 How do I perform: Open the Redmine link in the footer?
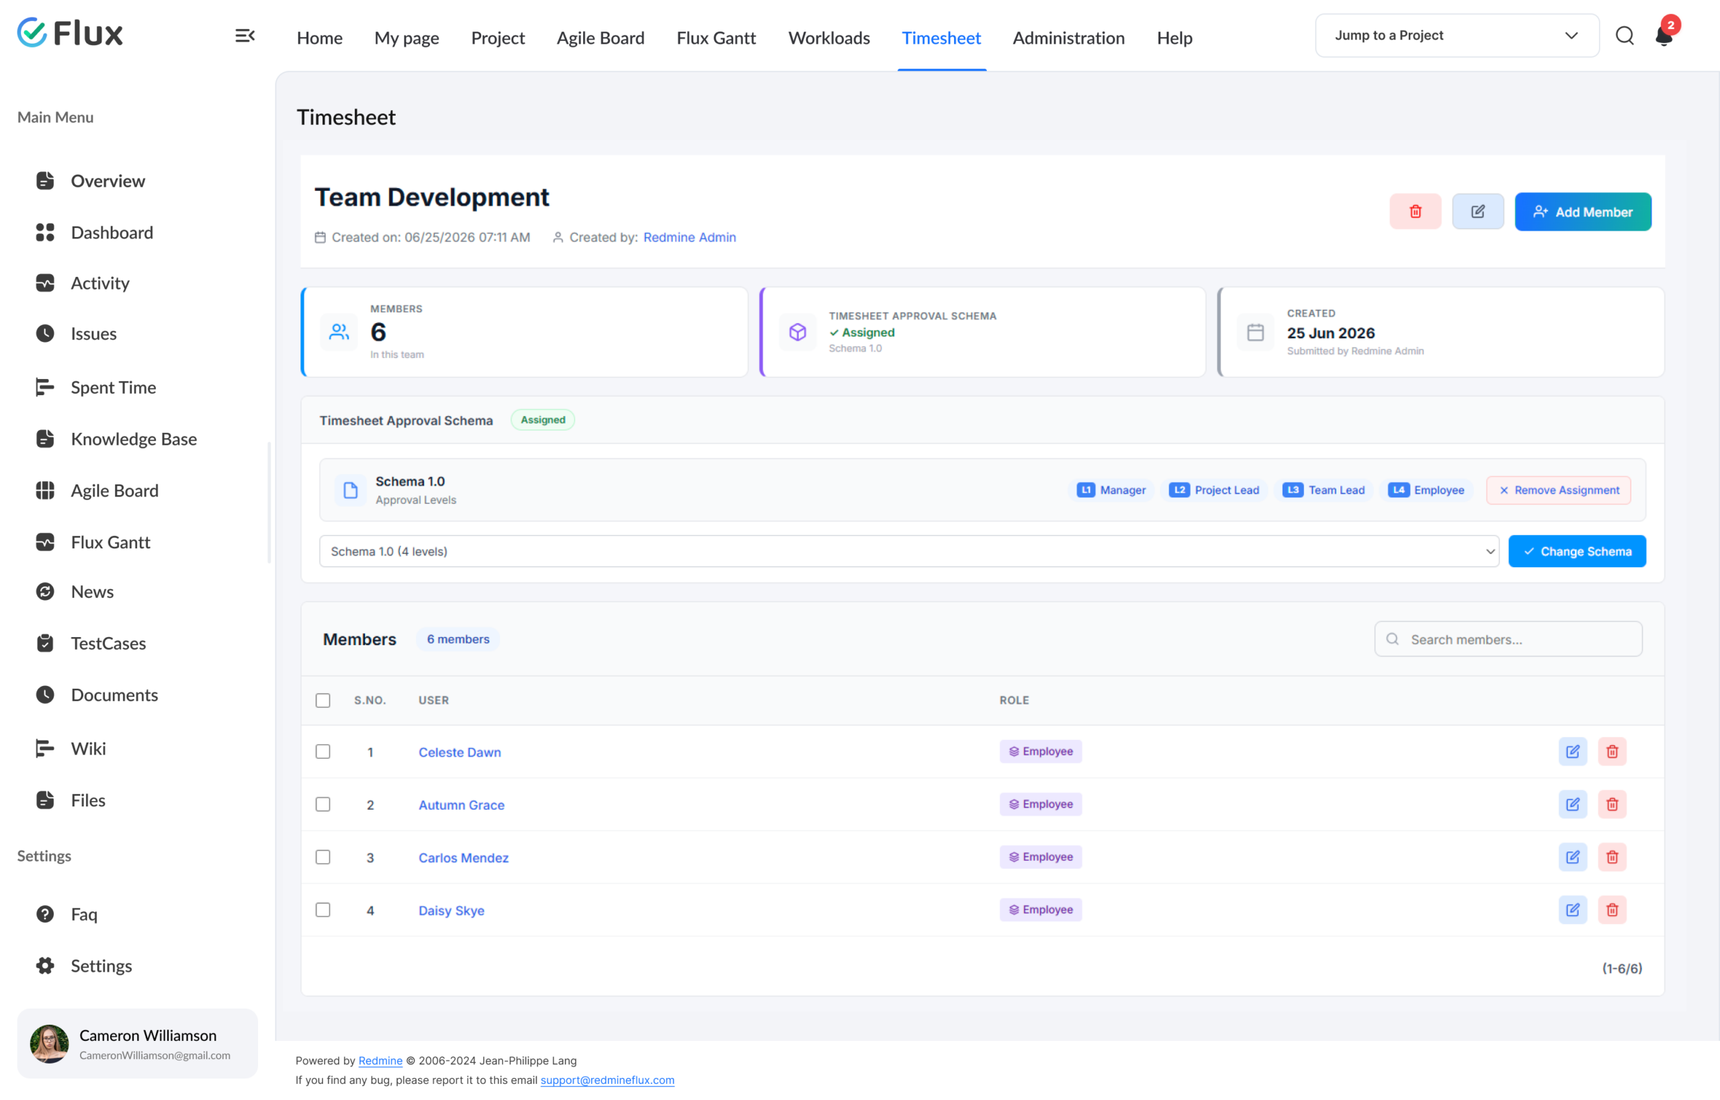click(380, 1061)
